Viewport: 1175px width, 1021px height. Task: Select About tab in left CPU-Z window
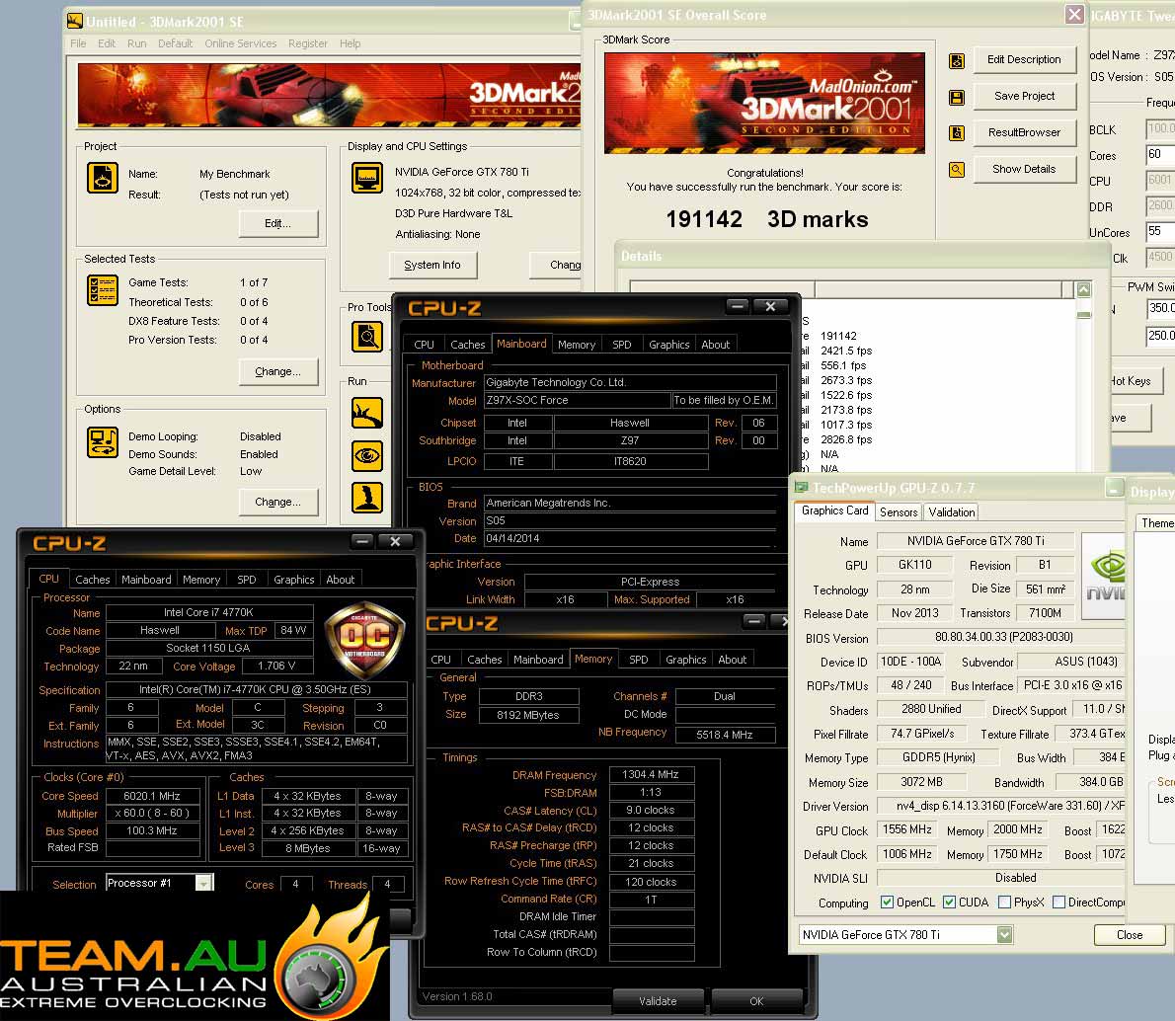[341, 580]
